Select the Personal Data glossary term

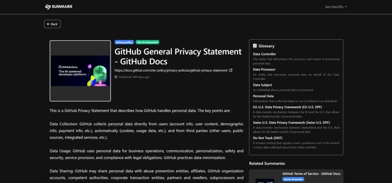pyautogui.click(x=263, y=96)
